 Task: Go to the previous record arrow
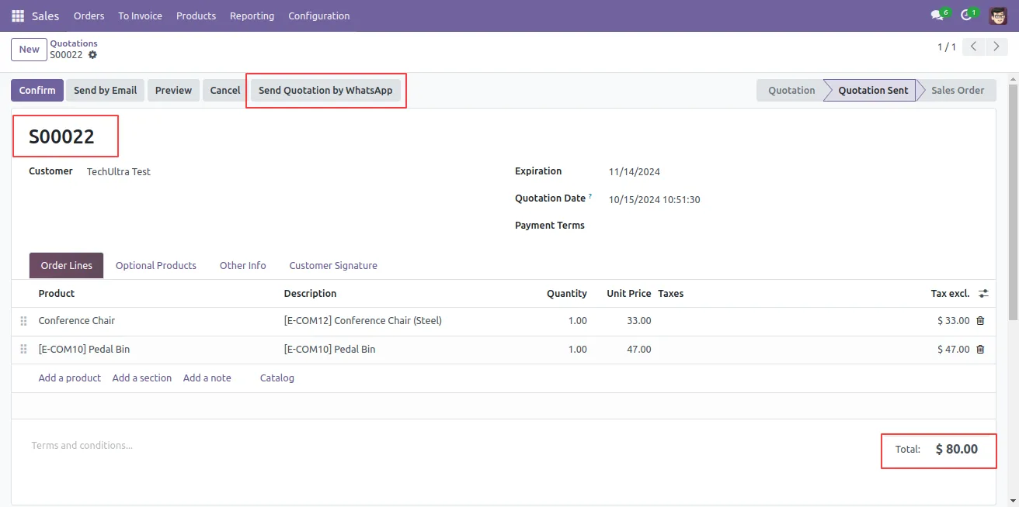tap(974, 47)
